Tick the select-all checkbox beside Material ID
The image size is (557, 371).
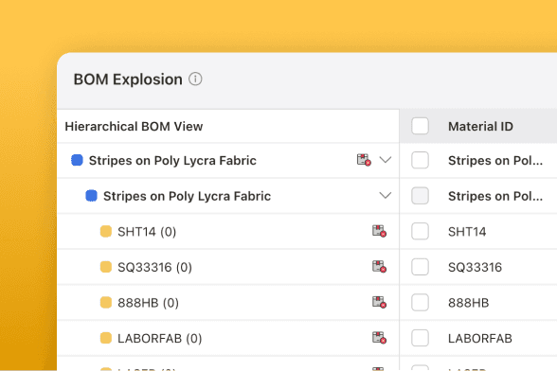pos(420,126)
